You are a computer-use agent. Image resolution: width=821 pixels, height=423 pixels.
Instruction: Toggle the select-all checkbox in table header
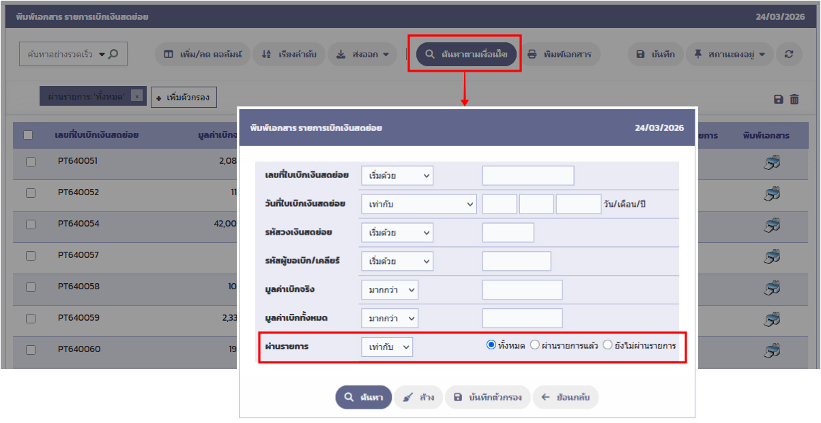coord(28,135)
